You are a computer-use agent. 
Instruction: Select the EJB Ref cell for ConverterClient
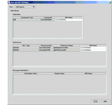(x=26, y=48)
